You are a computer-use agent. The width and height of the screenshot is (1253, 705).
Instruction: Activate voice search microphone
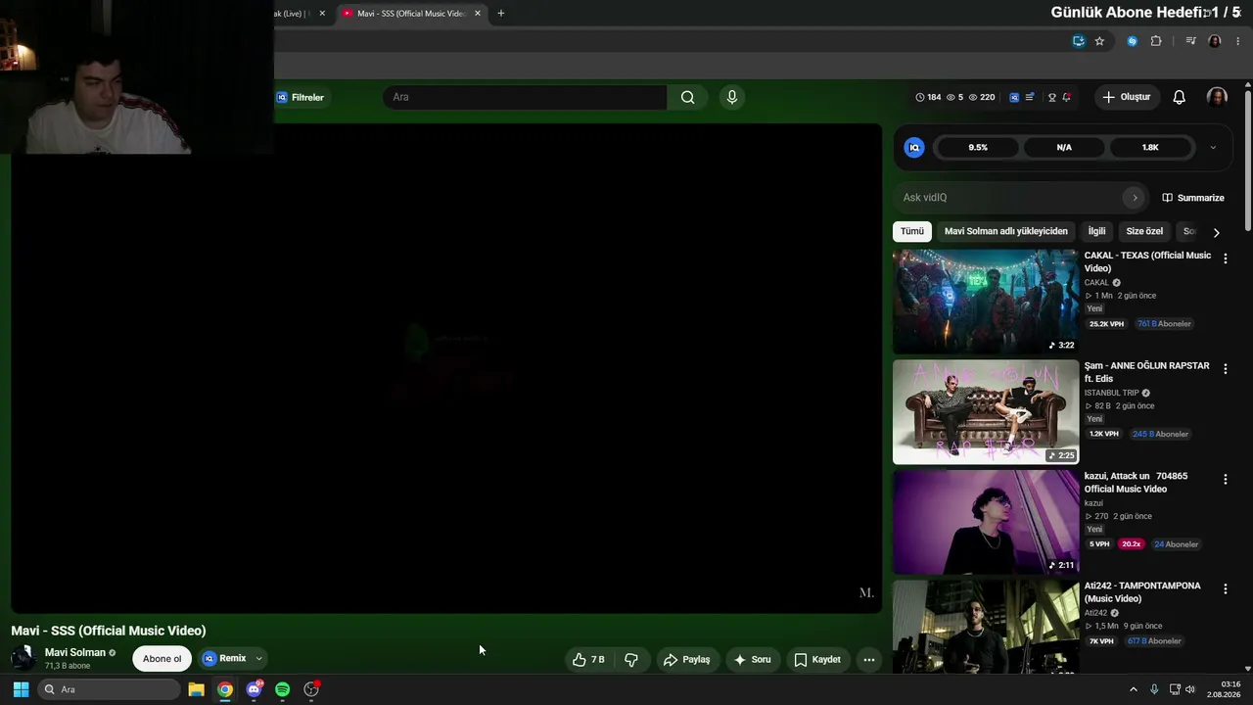coord(731,97)
